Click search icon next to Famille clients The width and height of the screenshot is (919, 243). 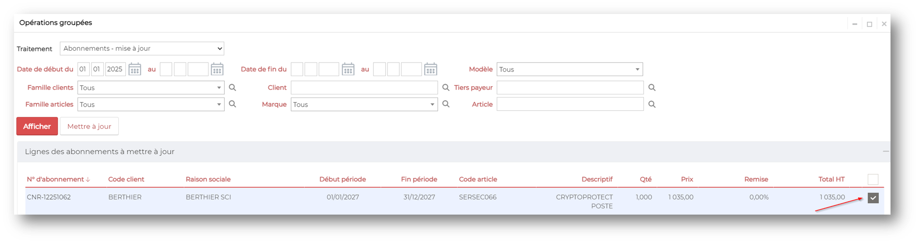(x=232, y=87)
